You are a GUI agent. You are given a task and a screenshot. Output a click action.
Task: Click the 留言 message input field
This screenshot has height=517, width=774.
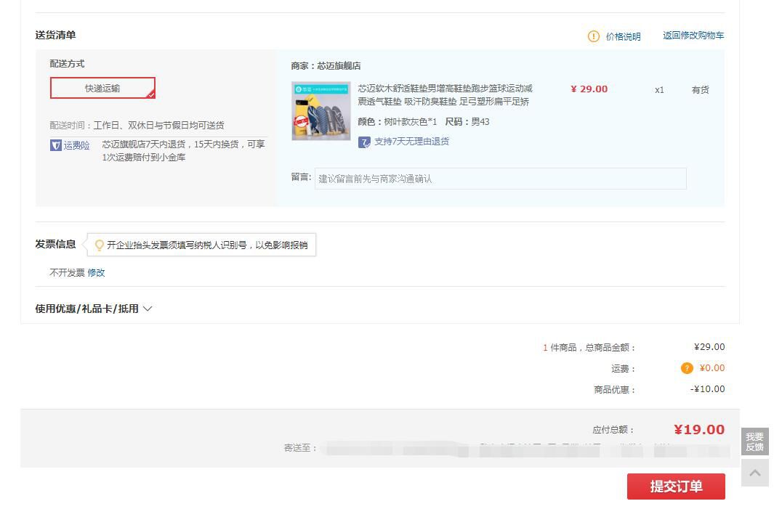click(500, 179)
